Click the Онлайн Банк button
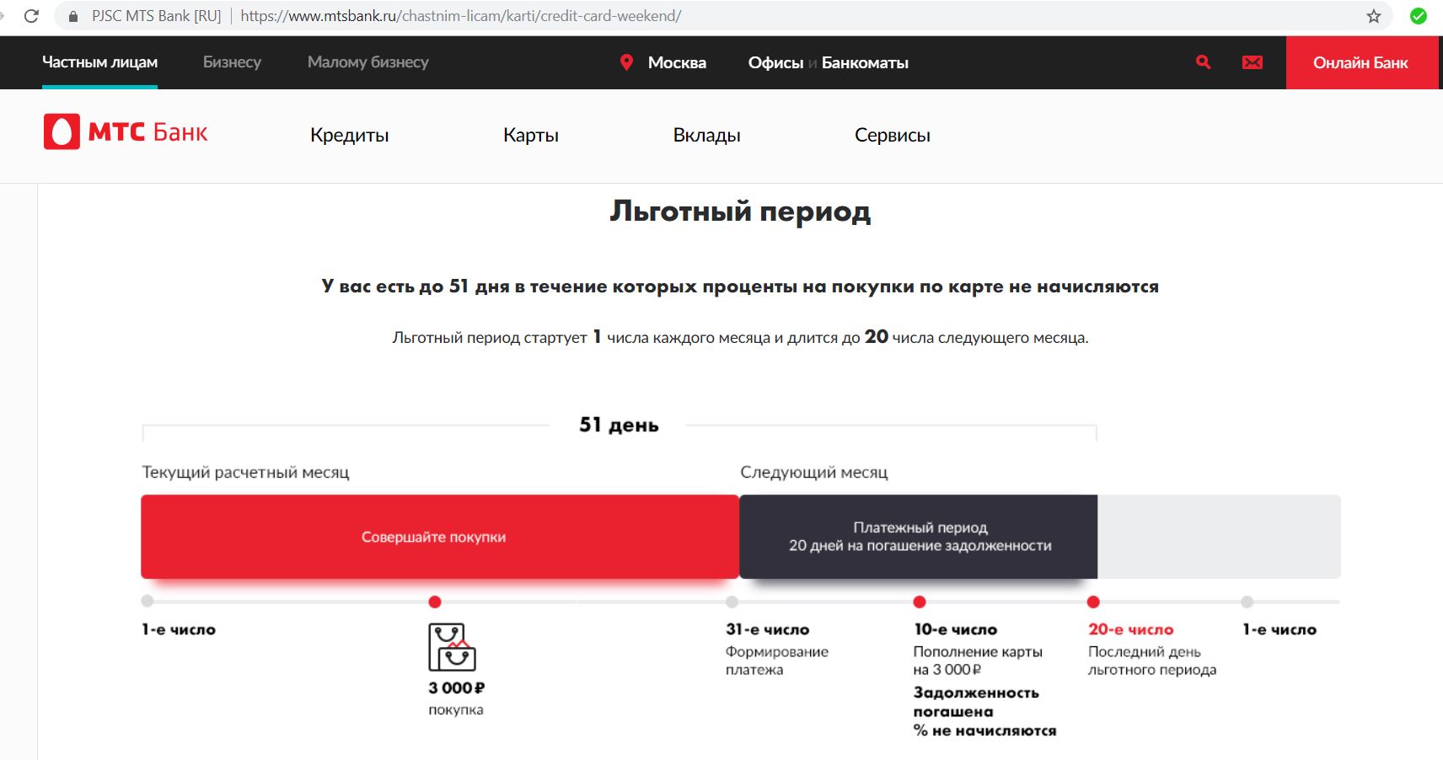 coord(1361,62)
